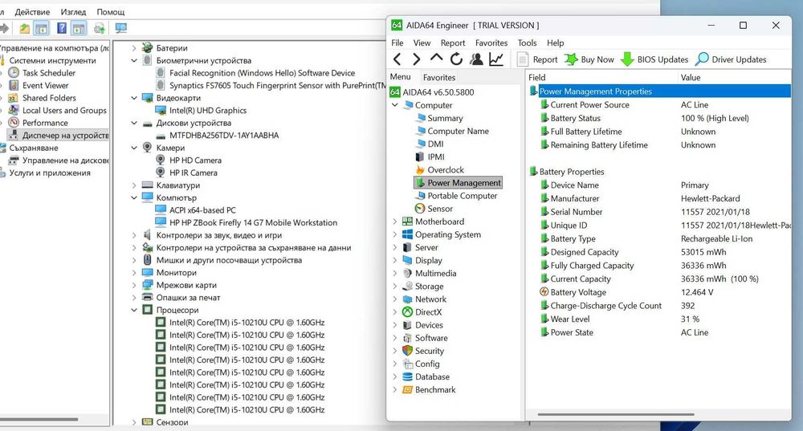Click the Up level arrow icon
The image size is (803, 431).
point(436,59)
